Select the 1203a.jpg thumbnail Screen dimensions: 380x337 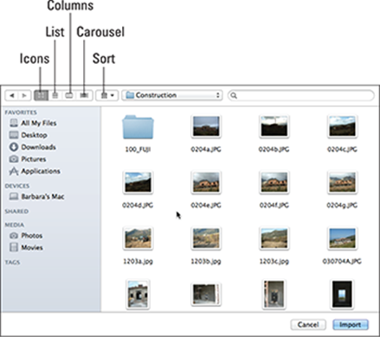point(138,238)
